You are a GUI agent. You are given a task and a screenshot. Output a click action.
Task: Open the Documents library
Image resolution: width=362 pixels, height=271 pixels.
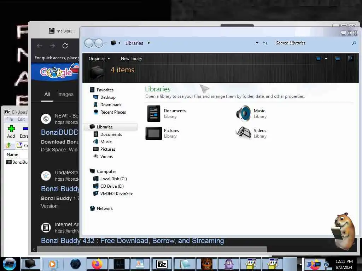(x=166, y=113)
